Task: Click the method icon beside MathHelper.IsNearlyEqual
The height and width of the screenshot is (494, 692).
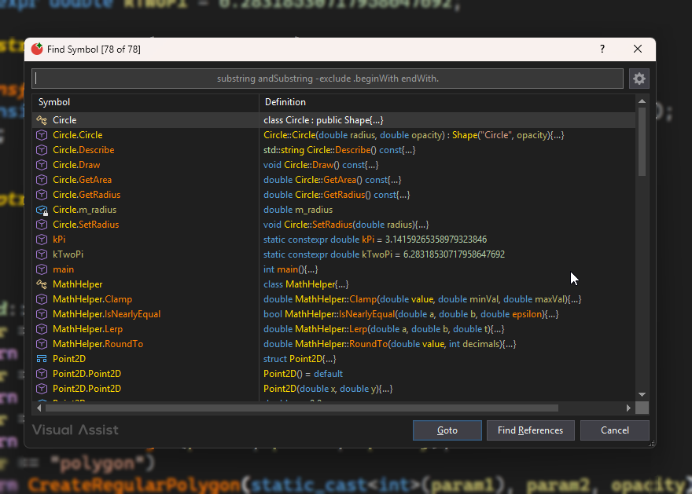Action: 42,314
